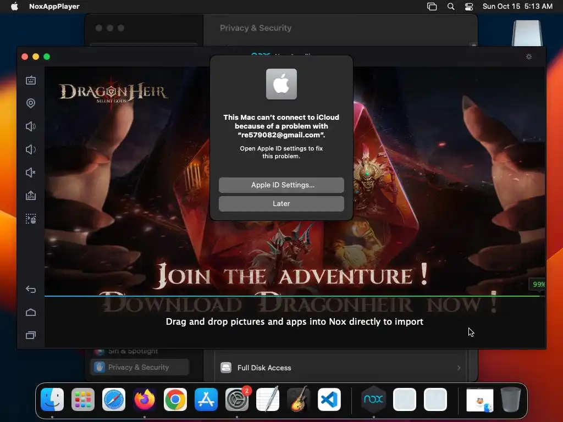Click the Join the Adventure banner text

tap(292, 276)
